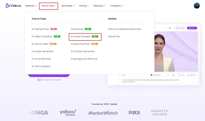Click the credit card icon
The width and height of the screenshot is (205, 121).
[x=39, y=80]
